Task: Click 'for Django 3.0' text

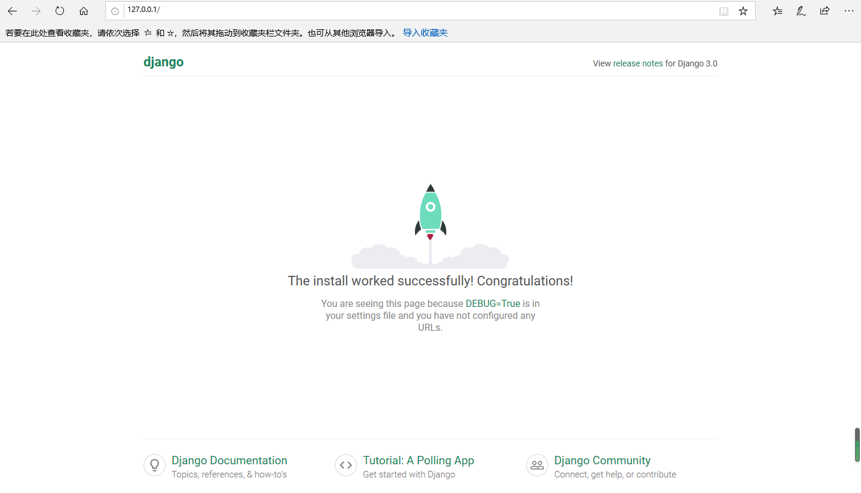Action: pyautogui.click(x=691, y=63)
